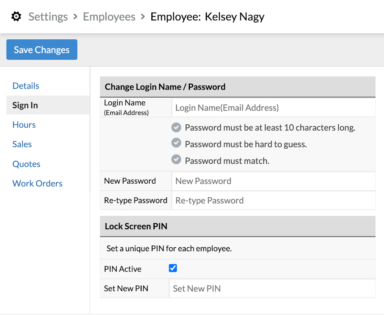Select the Re-type Password input
The height and width of the screenshot is (315, 384).
(x=273, y=201)
